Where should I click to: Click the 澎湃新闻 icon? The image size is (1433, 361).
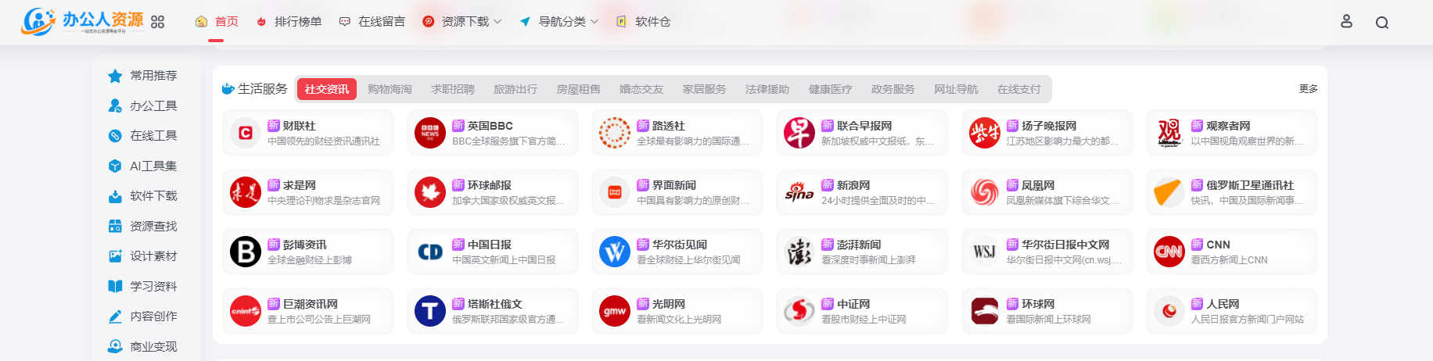[799, 252]
